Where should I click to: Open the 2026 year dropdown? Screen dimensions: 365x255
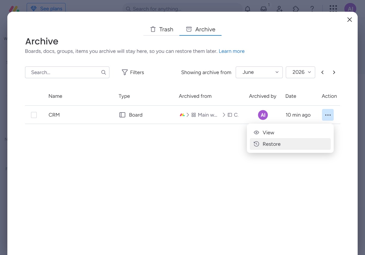click(x=300, y=72)
